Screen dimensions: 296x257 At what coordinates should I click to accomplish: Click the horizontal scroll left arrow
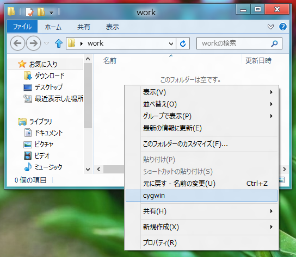98,169
